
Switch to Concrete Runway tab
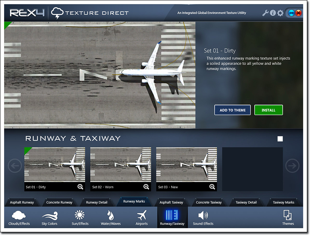59,202
